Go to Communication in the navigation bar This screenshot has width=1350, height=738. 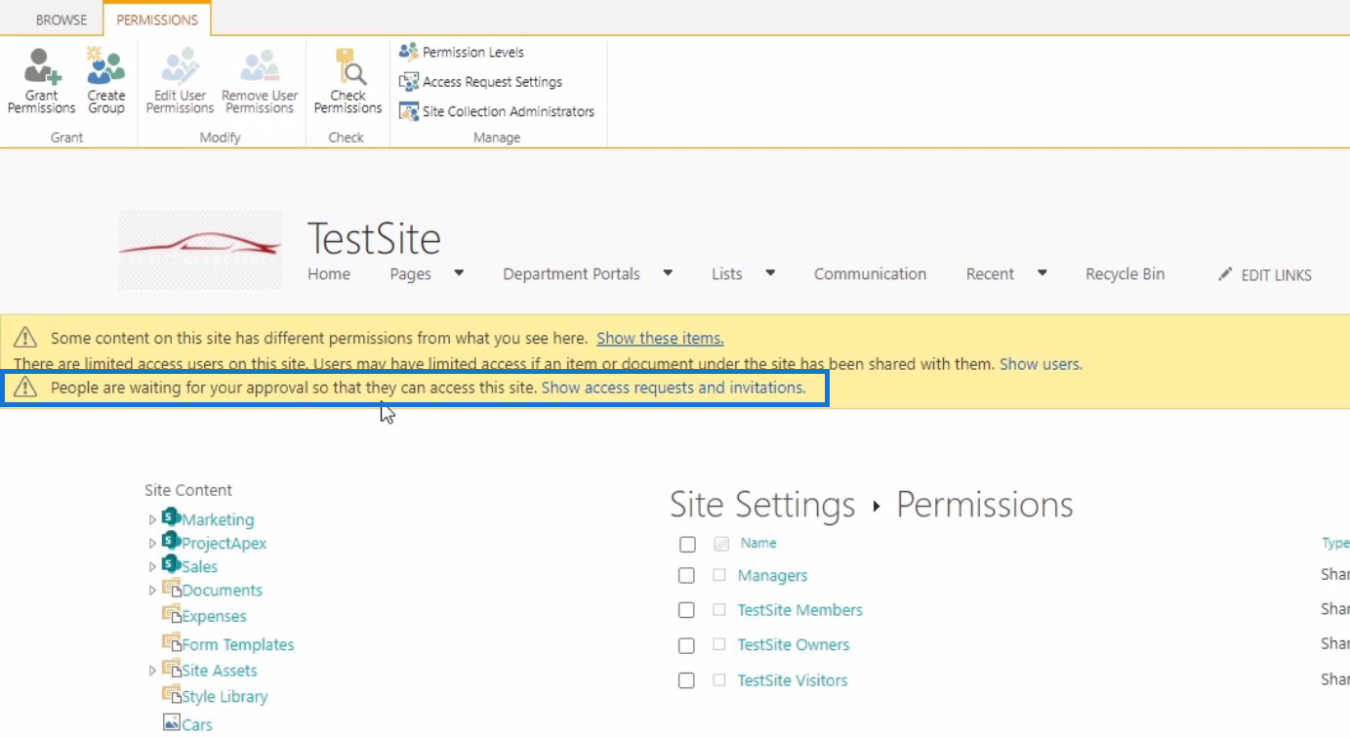coord(870,273)
